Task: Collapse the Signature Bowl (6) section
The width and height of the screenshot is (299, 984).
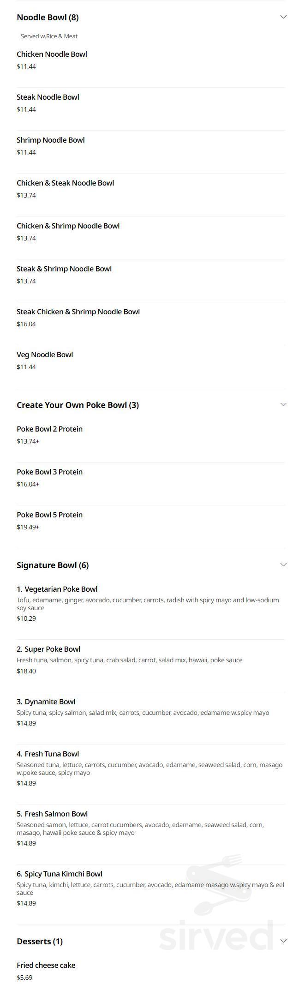Action: click(x=283, y=564)
